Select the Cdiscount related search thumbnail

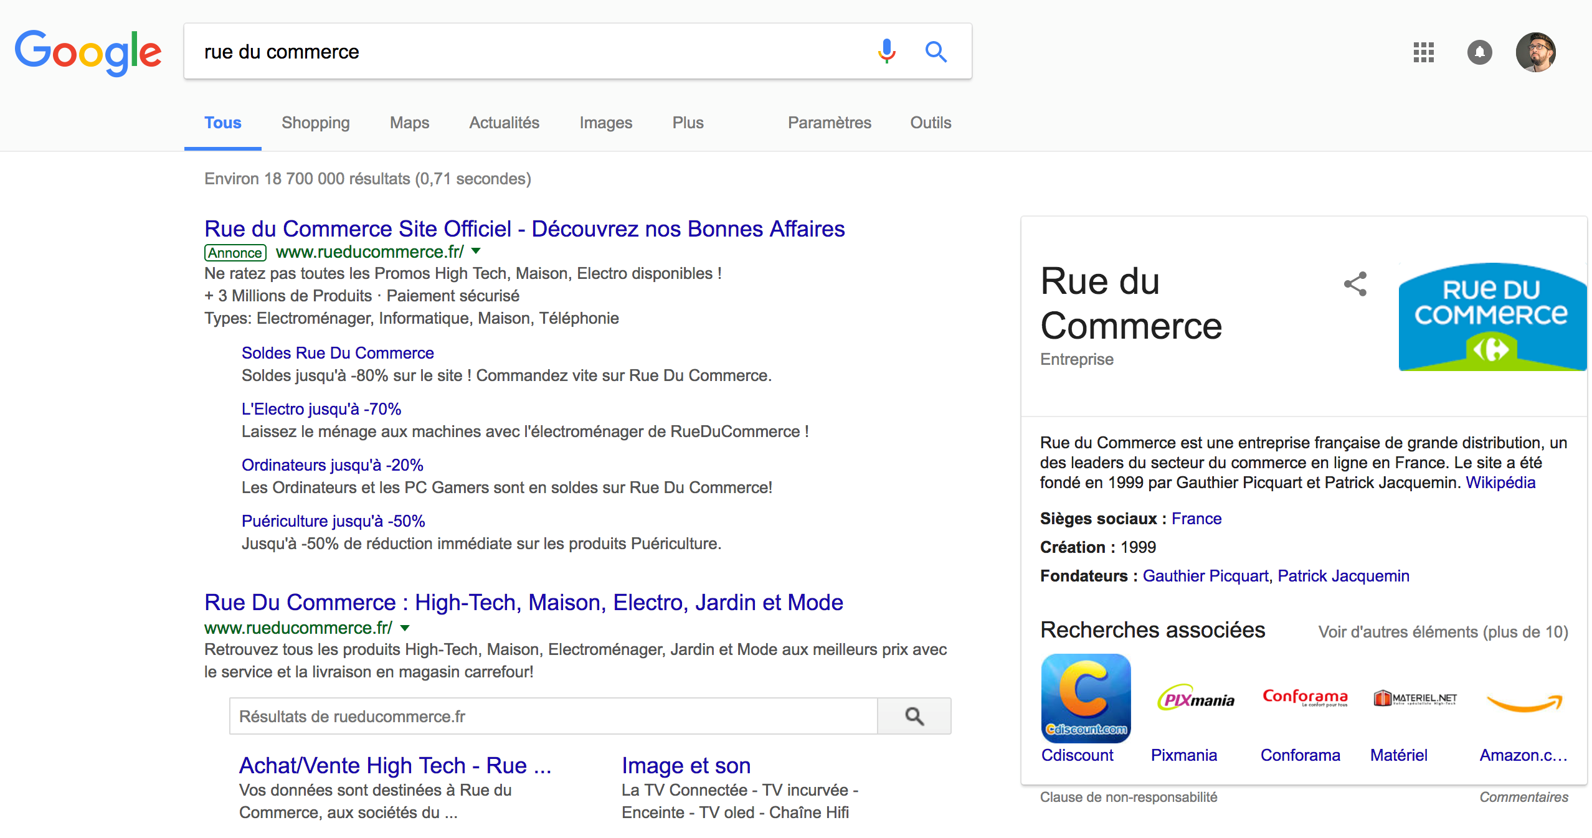[1086, 699]
